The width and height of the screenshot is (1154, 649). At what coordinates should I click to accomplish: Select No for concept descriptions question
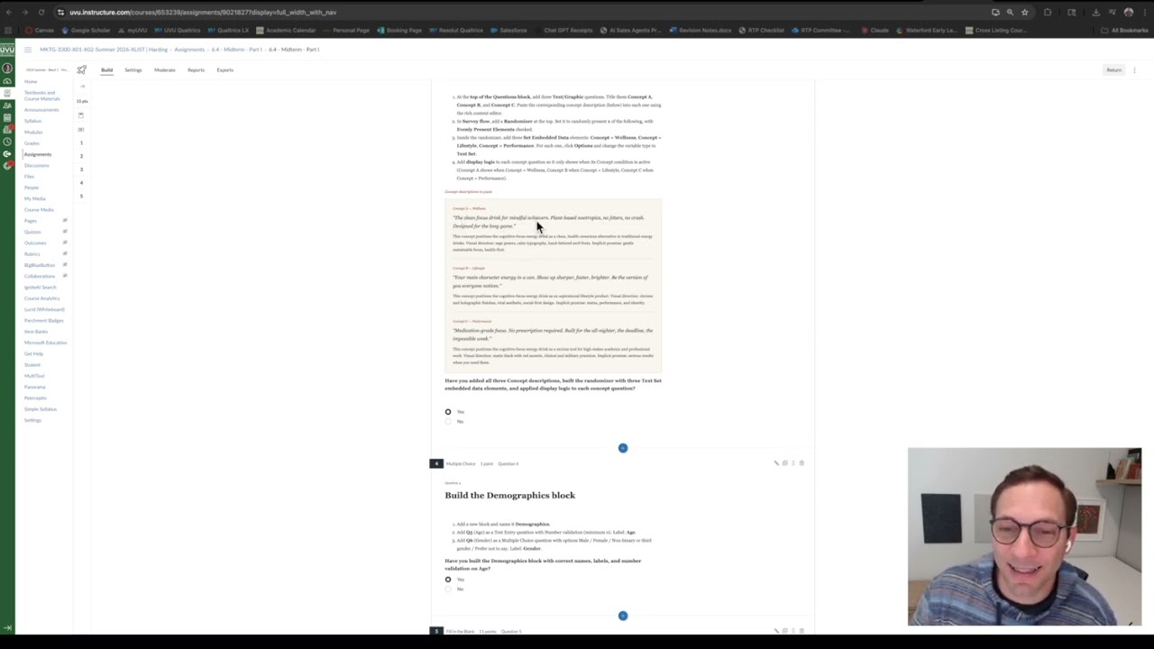coord(448,421)
